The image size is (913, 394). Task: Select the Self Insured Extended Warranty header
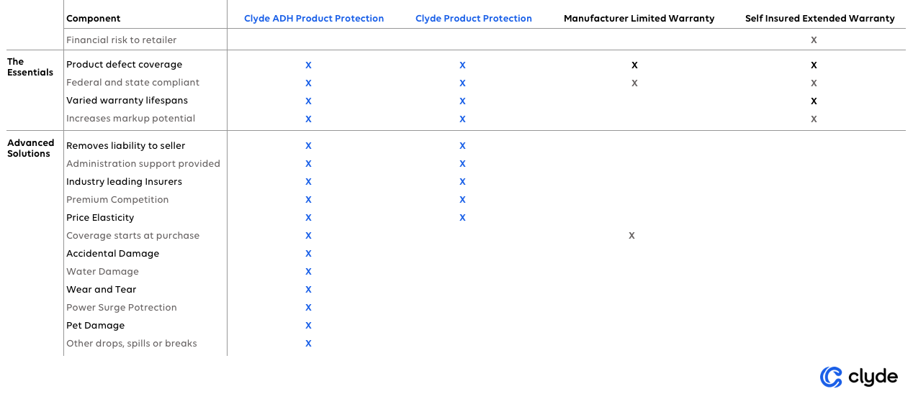pos(820,19)
